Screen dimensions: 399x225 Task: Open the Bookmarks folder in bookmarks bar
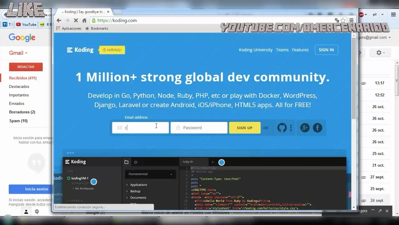[x=96, y=28]
